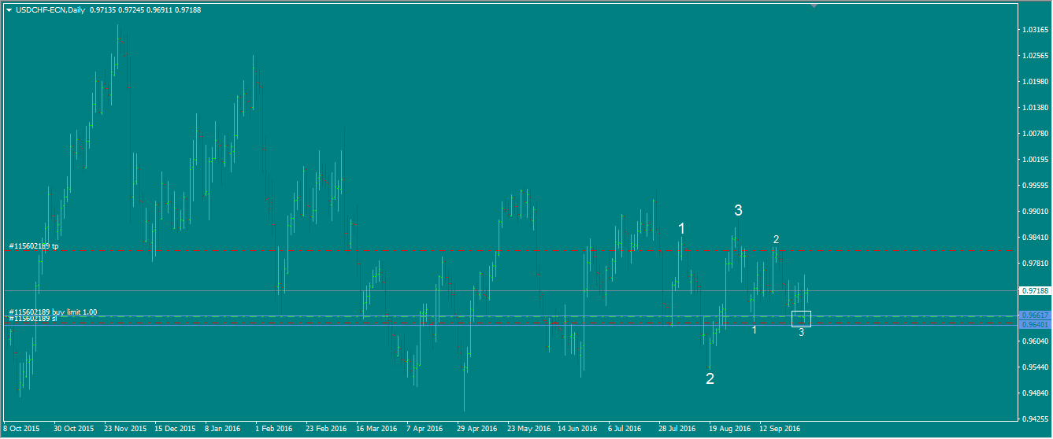Select the #115602189 buy limit 1.00 label
Screen dimensions: 1053x439
tap(53, 312)
